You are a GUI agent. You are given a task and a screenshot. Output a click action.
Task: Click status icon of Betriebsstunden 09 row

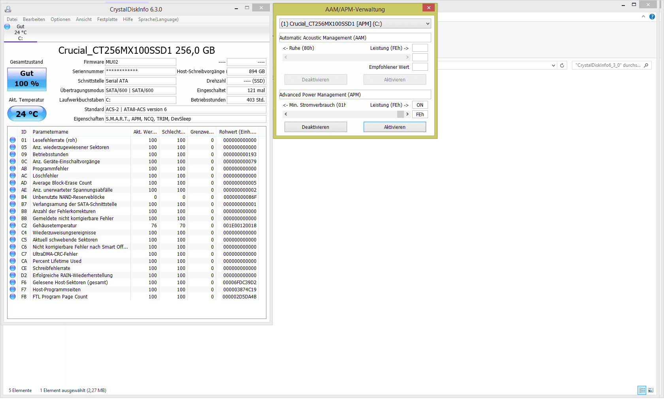13,154
